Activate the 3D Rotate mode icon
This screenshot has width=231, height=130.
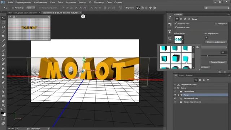[x=138, y=8]
